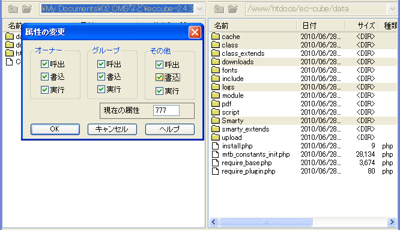Viewport: 400px width, 230px height.
Task: Close the 属性の変更 dialog
Action: coord(195,32)
